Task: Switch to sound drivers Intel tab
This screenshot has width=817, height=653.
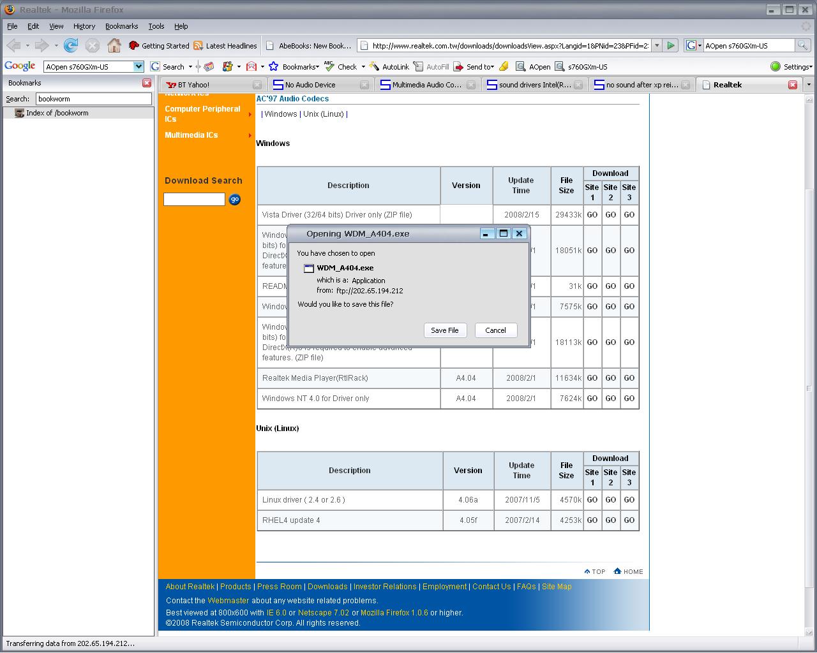Action: (x=535, y=85)
